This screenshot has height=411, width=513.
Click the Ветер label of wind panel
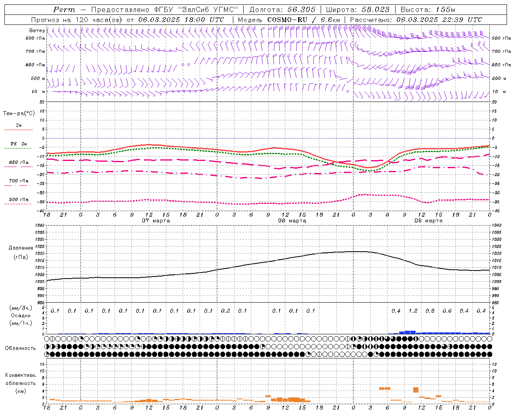pos(37,31)
